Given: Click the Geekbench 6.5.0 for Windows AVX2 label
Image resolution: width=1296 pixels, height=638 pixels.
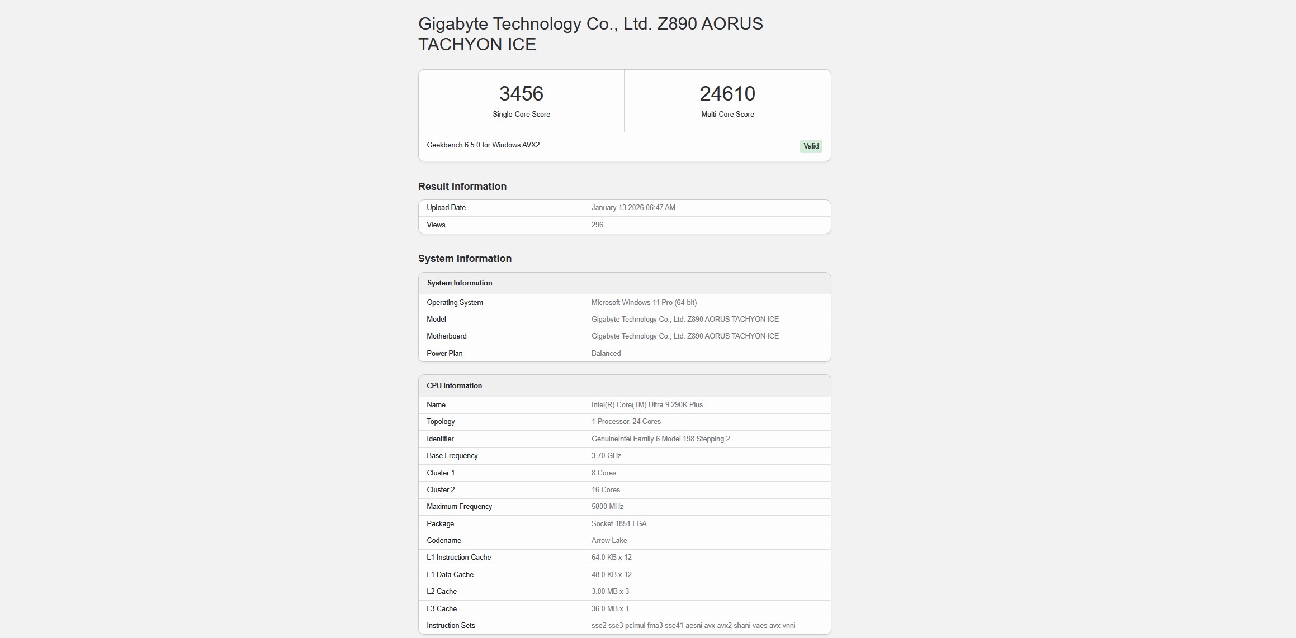Looking at the screenshot, I should click(484, 145).
